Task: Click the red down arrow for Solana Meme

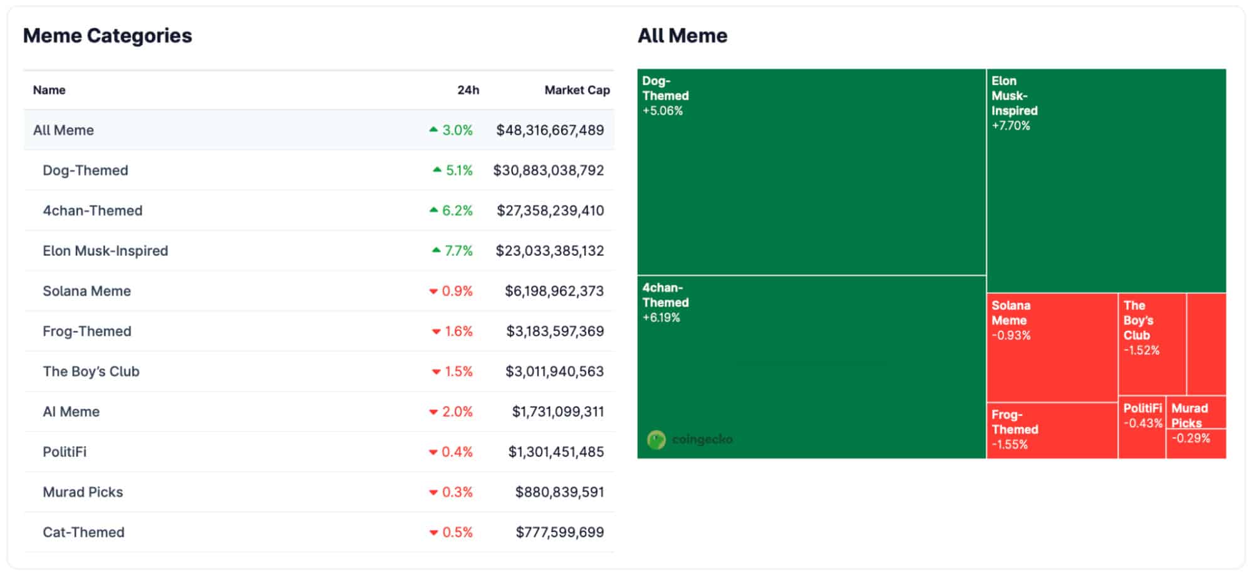Action: pos(433,291)
